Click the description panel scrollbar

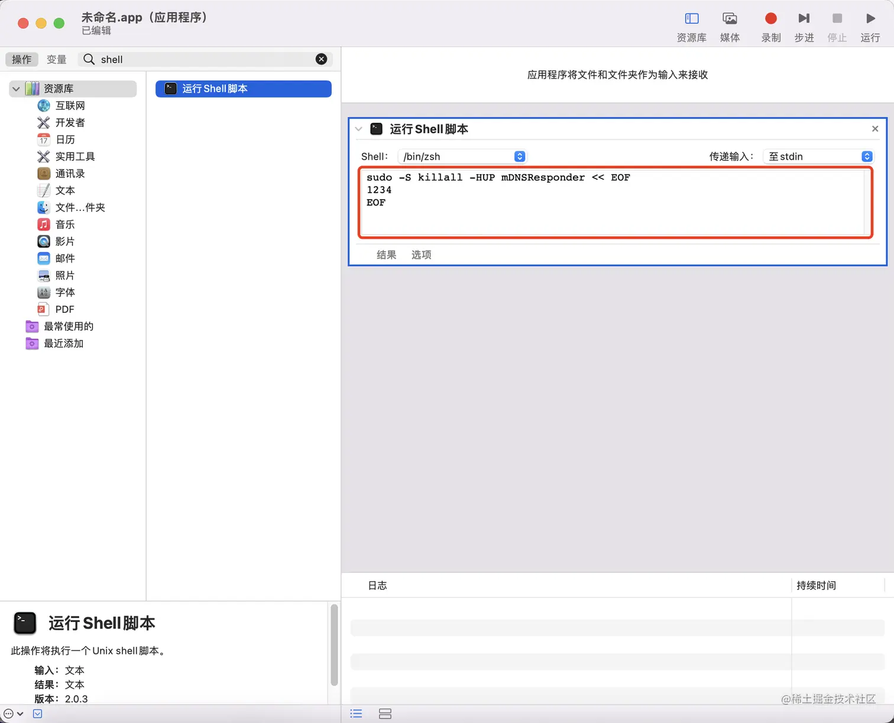click(334, 645)
